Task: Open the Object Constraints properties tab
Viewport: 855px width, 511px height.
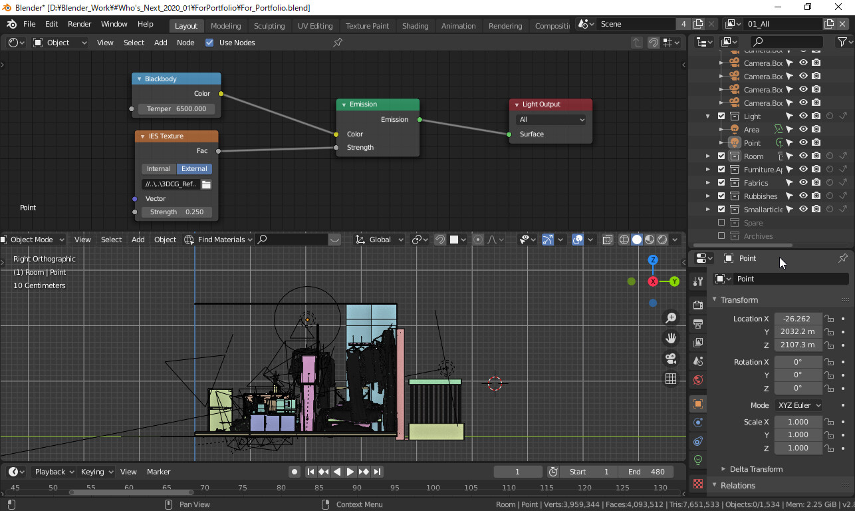Action: coord(697,441)
